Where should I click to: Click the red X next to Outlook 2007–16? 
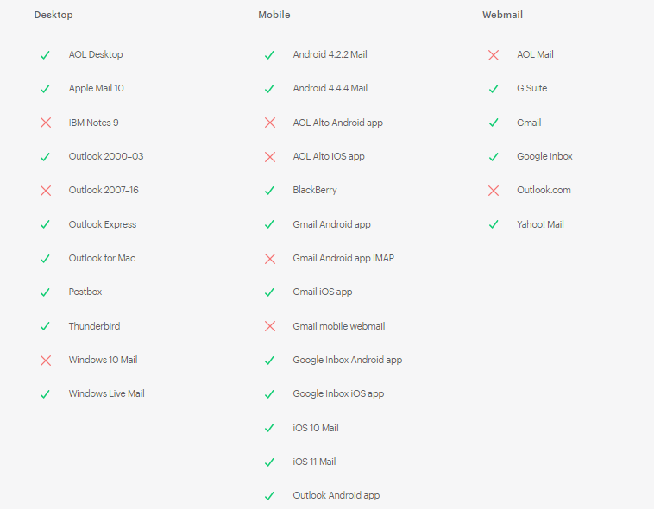(45, 190)
